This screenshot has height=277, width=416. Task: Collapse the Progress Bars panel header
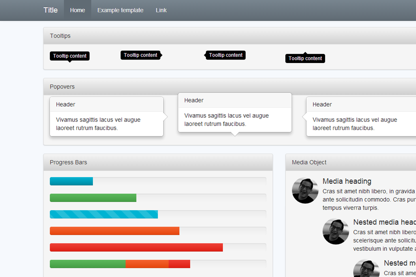click(68, 162)
